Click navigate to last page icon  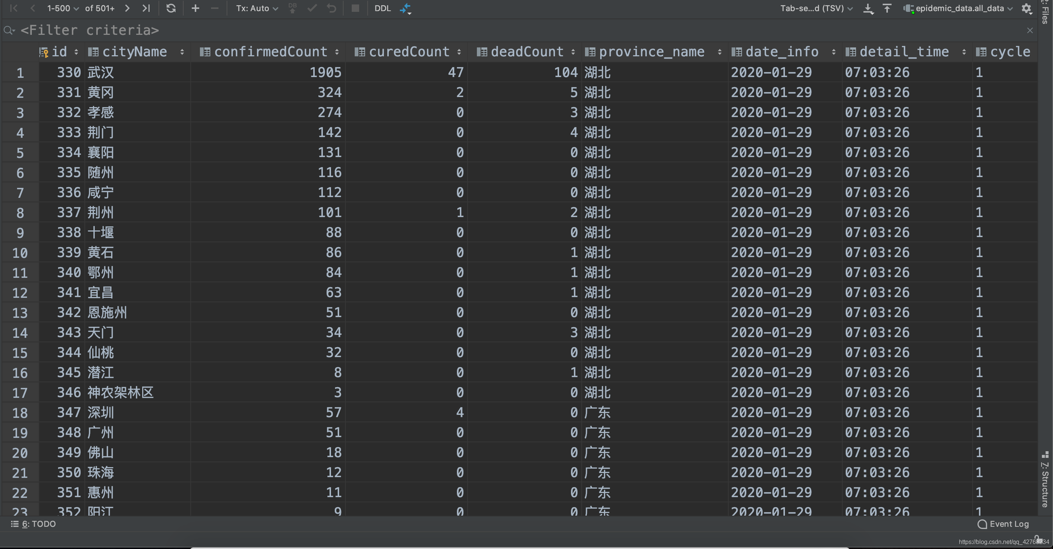(x=146, y=8)
